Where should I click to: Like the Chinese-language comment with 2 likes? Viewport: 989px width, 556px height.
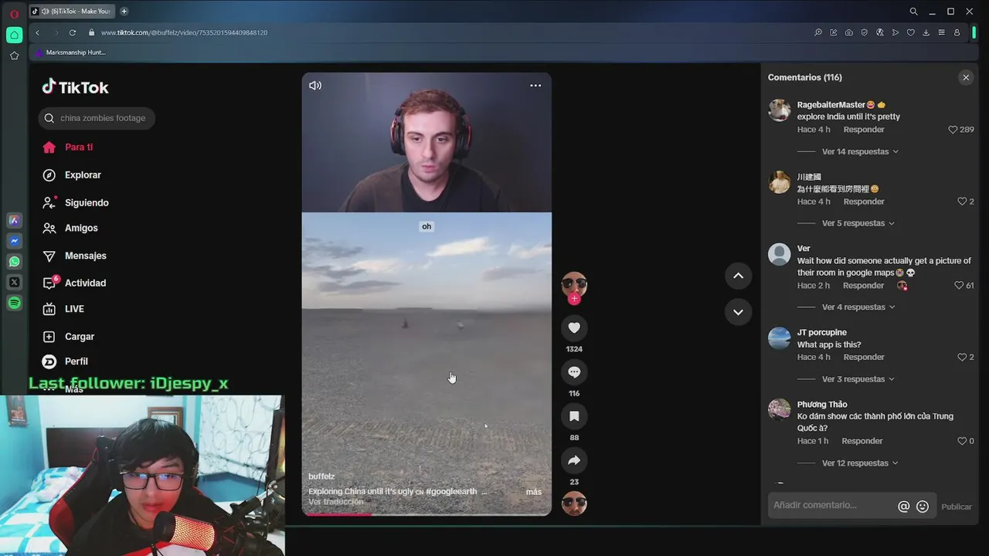click(962, 202)
